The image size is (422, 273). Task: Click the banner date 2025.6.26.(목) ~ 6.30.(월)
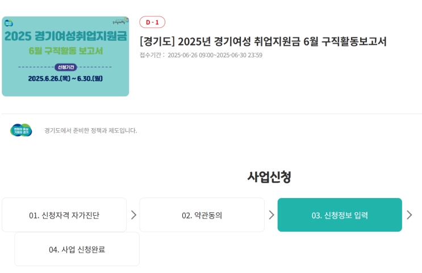[65, 78]
